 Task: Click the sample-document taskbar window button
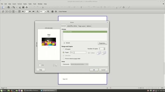tap(48, 90)
